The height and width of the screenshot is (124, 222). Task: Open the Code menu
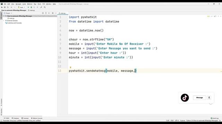(x=24, y=4)
